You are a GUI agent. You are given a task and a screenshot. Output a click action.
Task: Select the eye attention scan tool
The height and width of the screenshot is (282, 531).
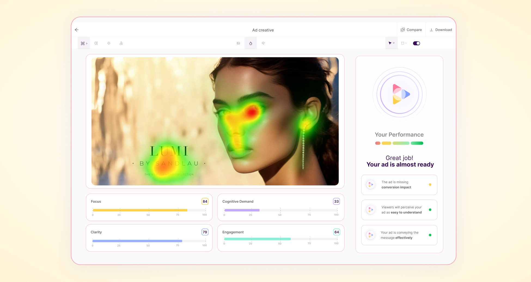tap(84, 43)
